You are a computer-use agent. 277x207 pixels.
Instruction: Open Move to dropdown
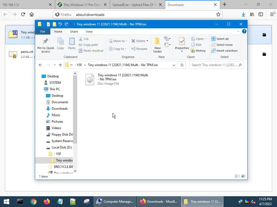tap(118, 41)
